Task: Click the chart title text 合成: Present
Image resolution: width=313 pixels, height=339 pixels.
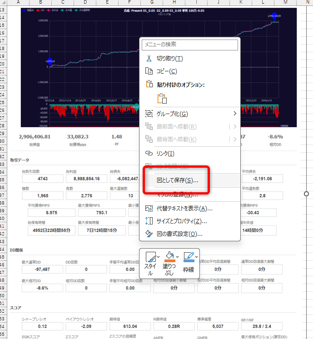Action: pos(164,10)
